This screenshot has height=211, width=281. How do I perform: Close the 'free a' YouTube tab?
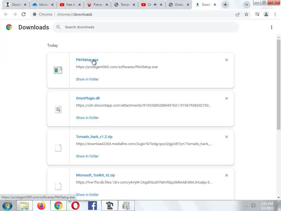[80, 5]
